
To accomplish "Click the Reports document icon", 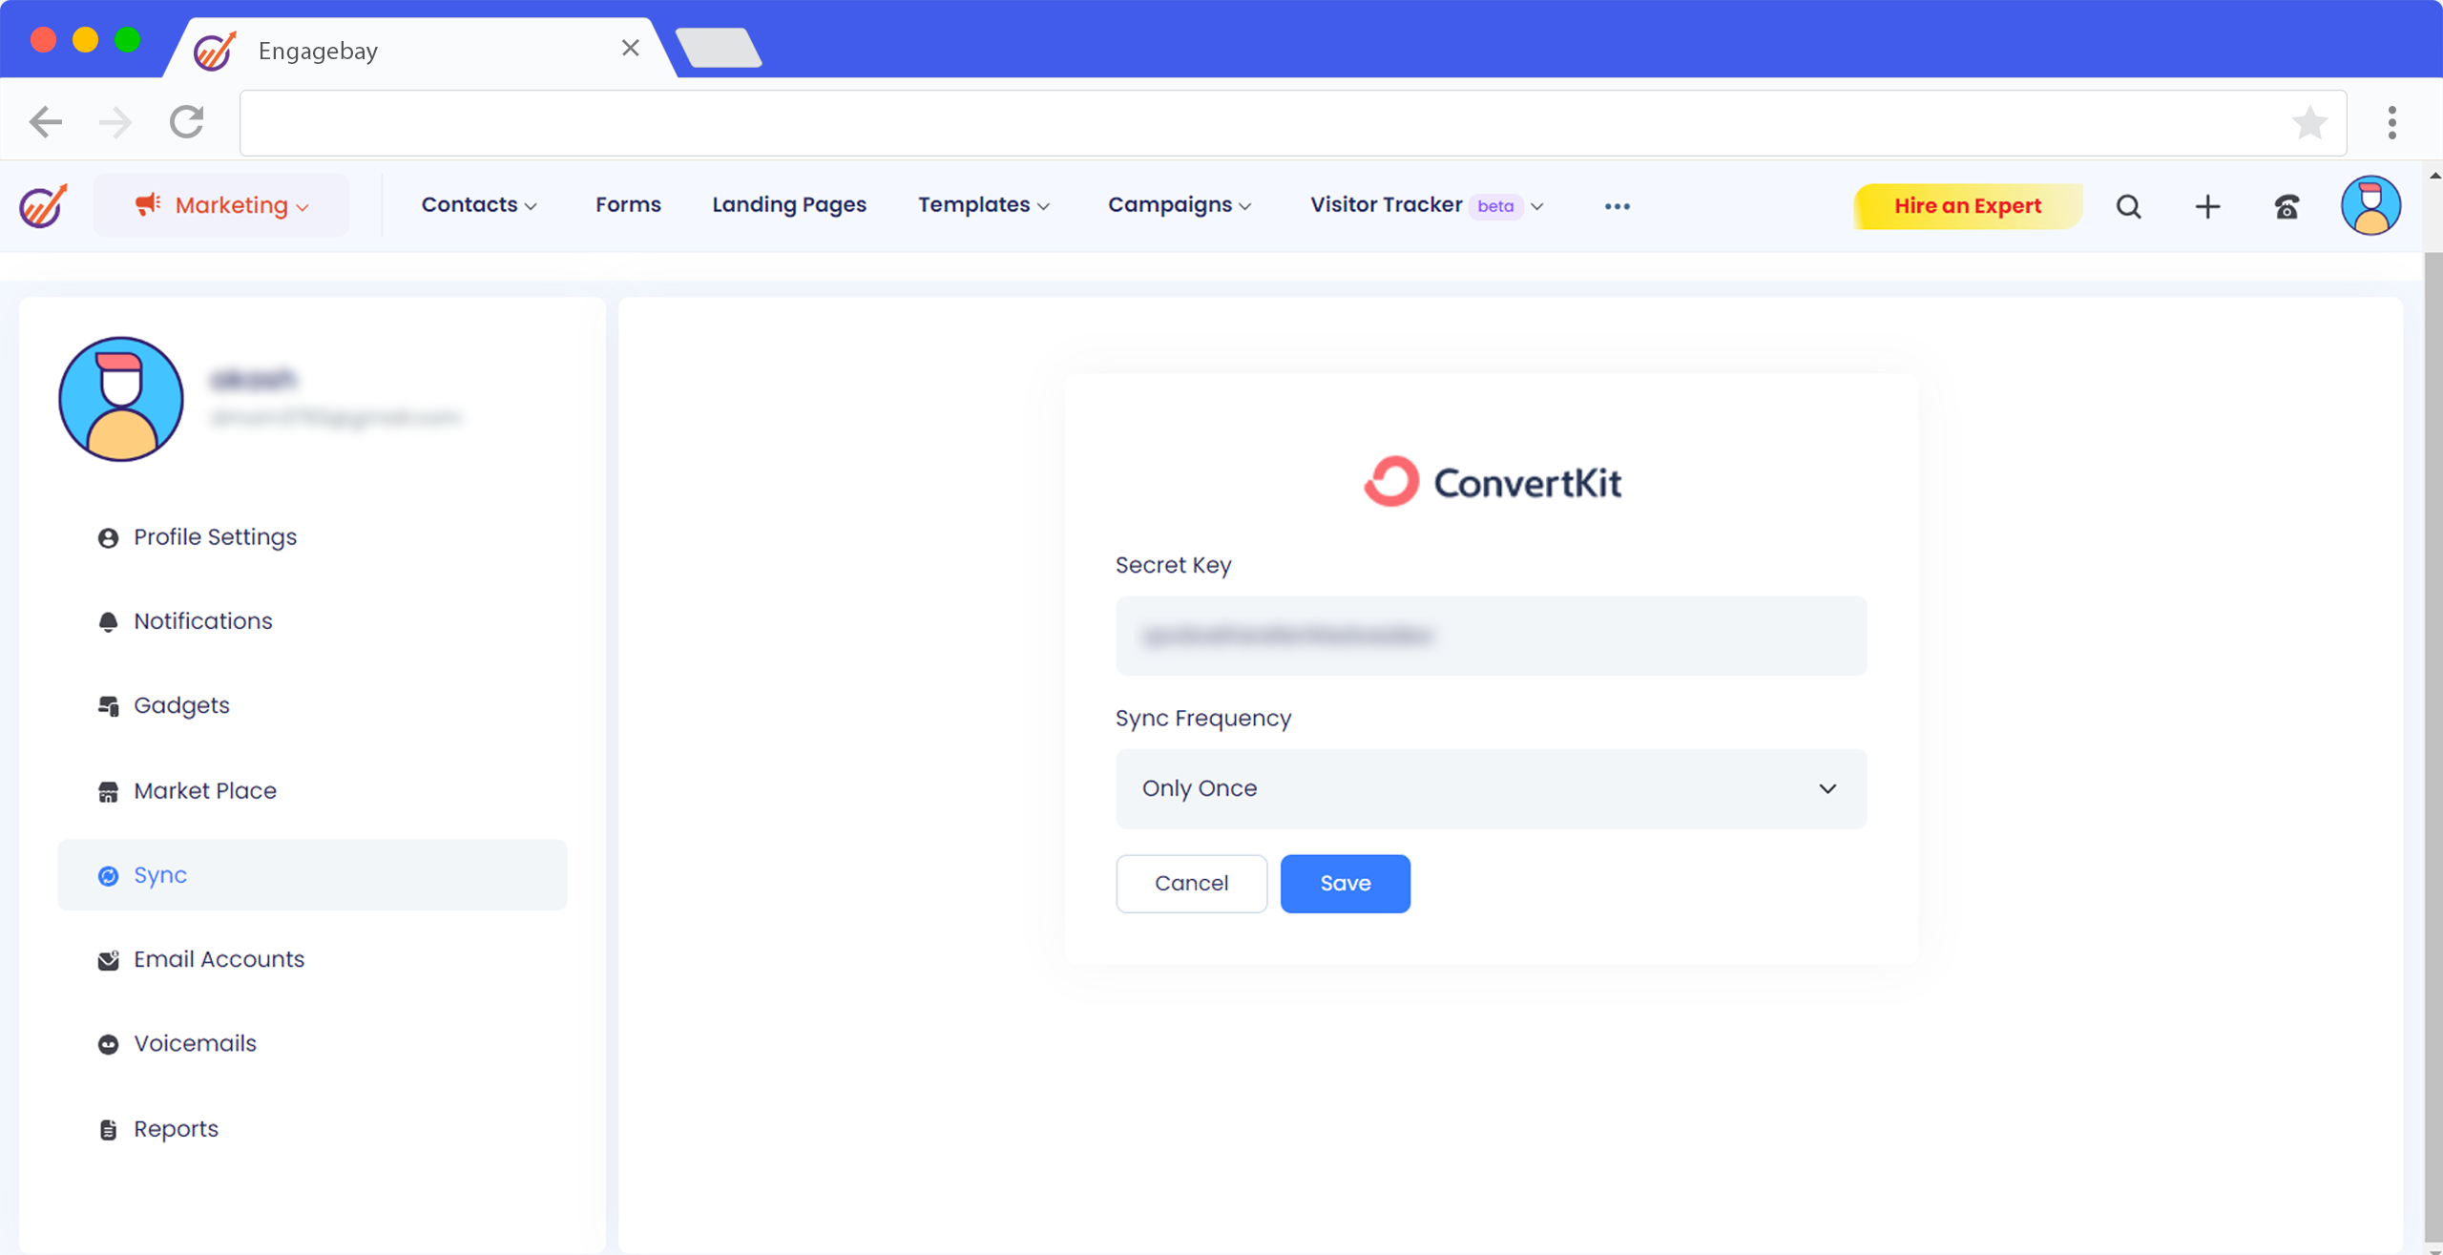I will click(108, 1130).
